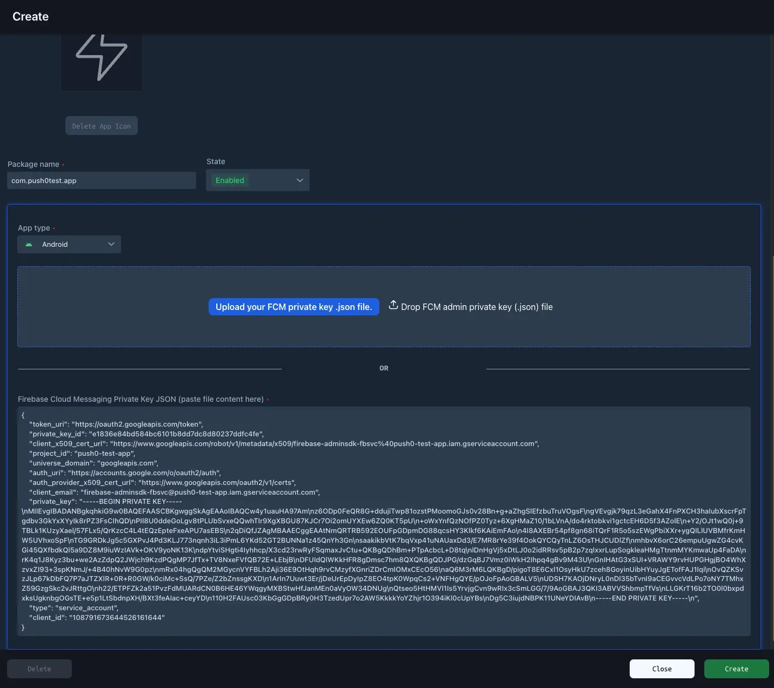
Task: Expand the App type dropdown
Action: click(x=69, y=244)
